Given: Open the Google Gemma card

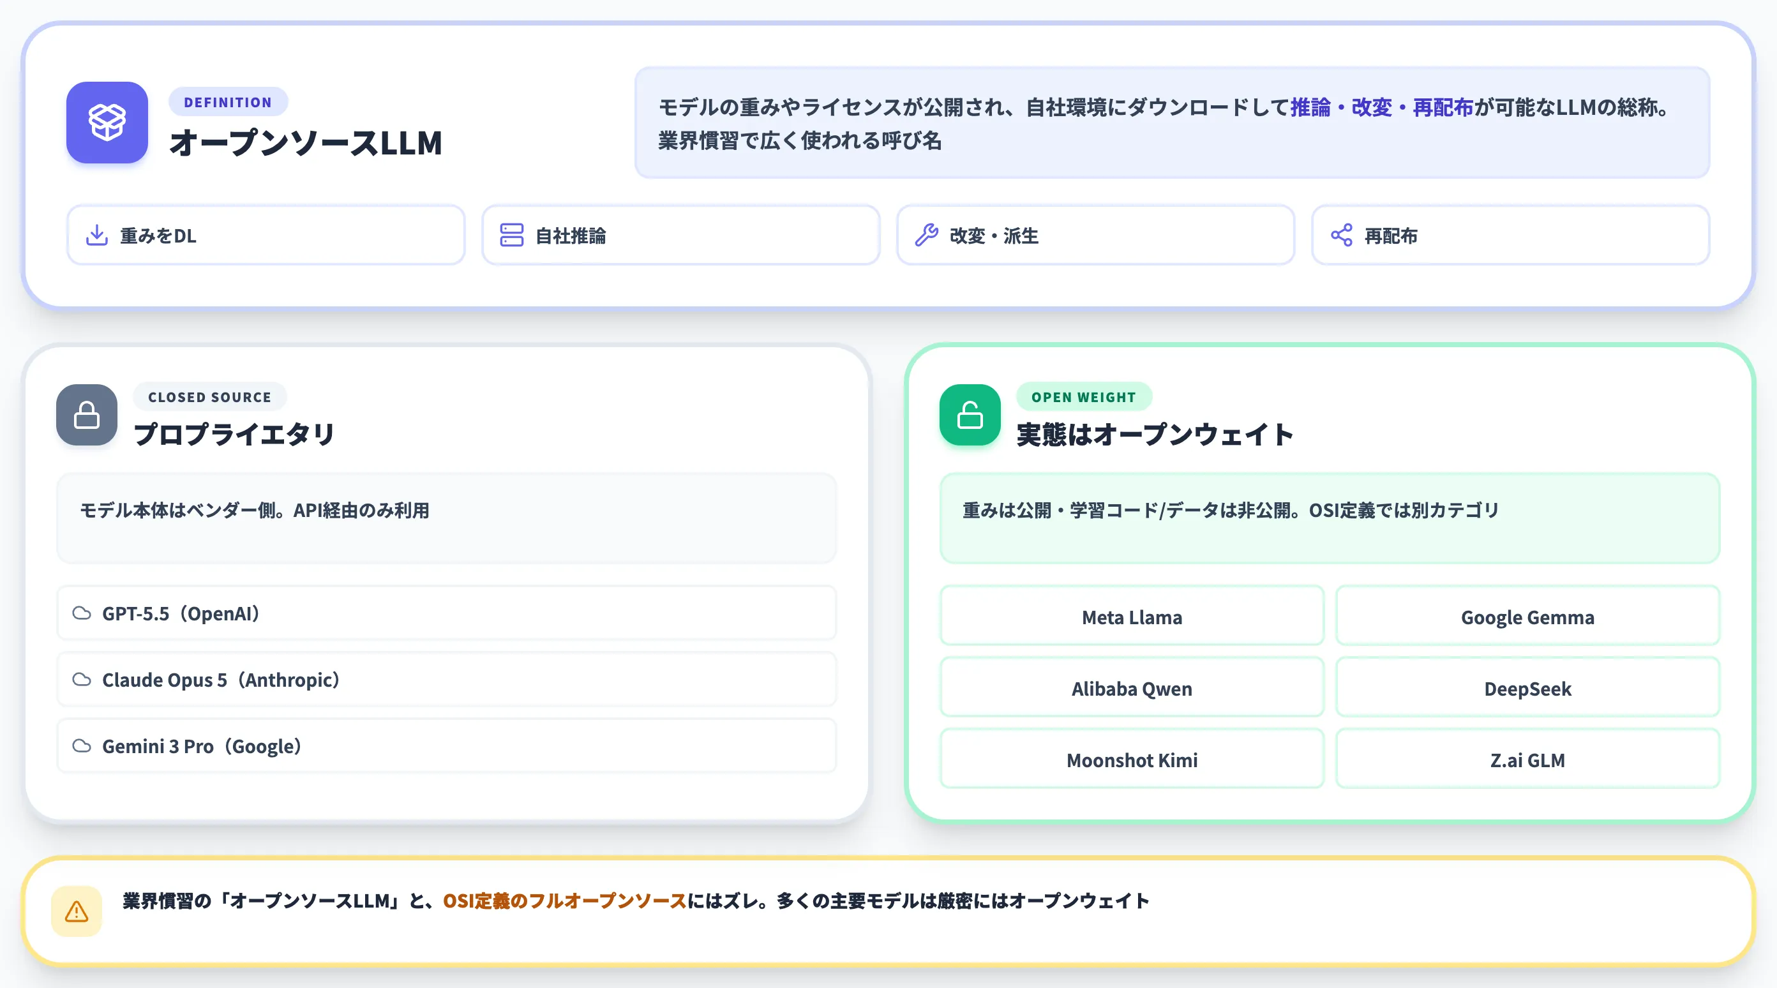Looking at the screenshot, I should coord(1527,616).
